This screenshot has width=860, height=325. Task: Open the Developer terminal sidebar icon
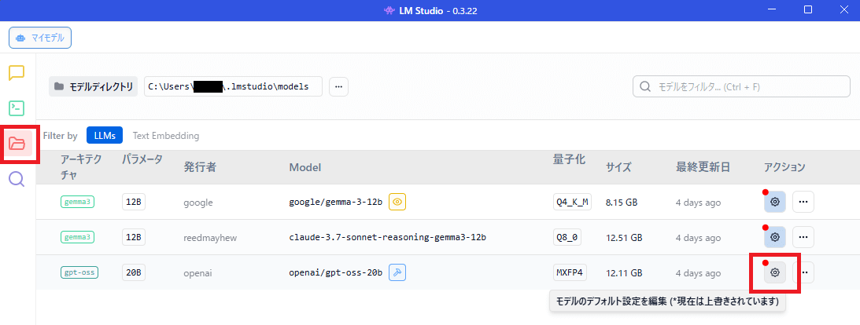click(17, 108)
